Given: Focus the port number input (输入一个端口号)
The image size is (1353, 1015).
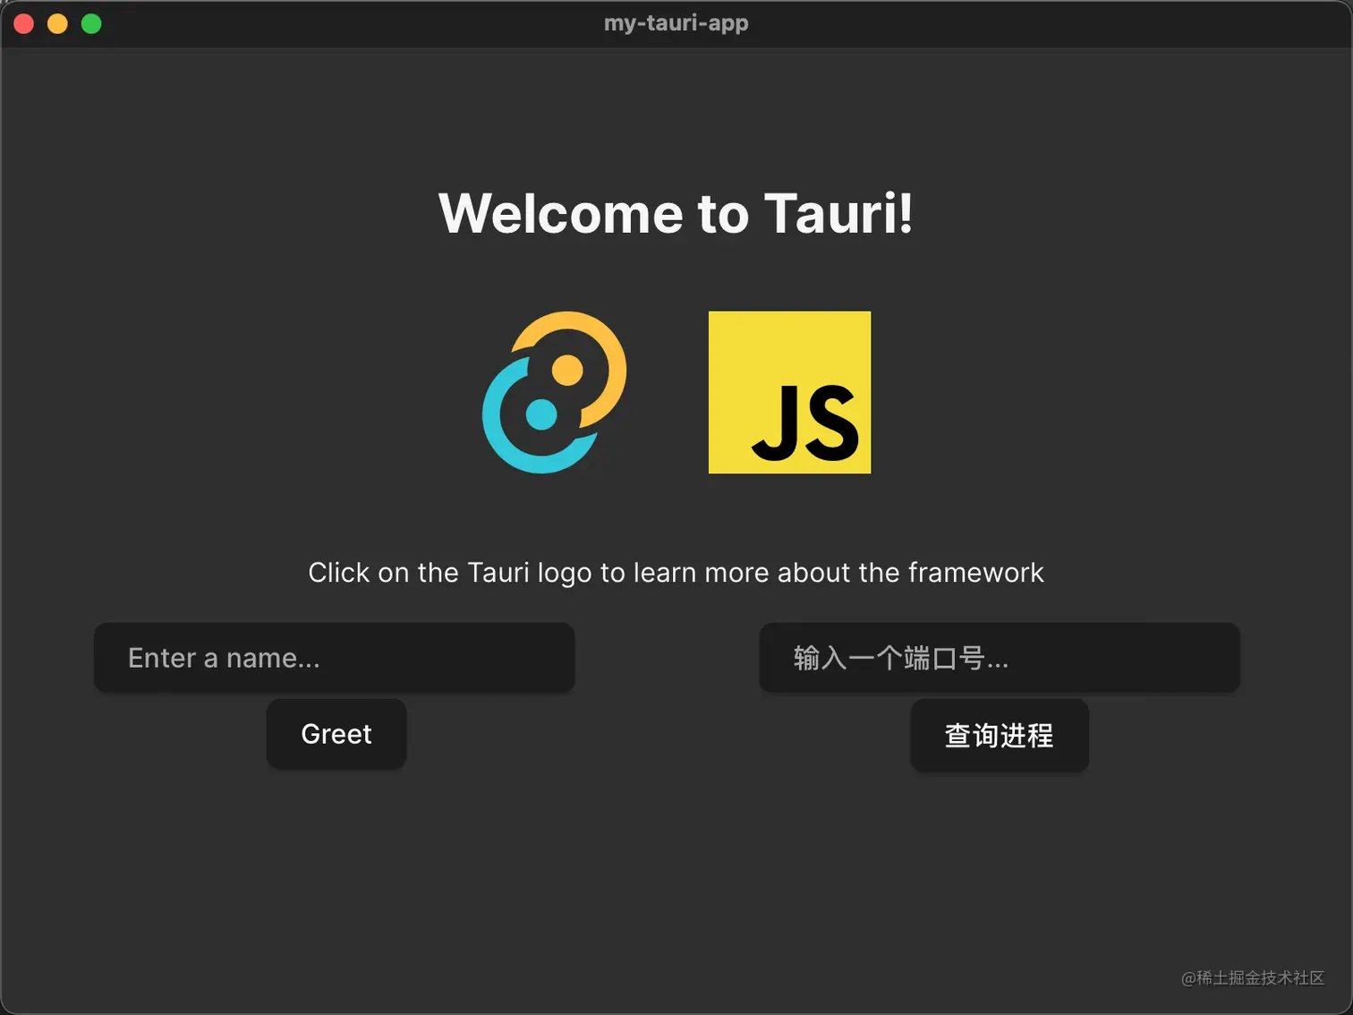Looking at the screenshot, I should coord(1000,658).
